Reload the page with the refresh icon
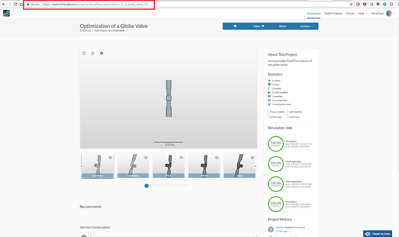Viewport: 399px width, 237px height. click(x=15, y=4)
